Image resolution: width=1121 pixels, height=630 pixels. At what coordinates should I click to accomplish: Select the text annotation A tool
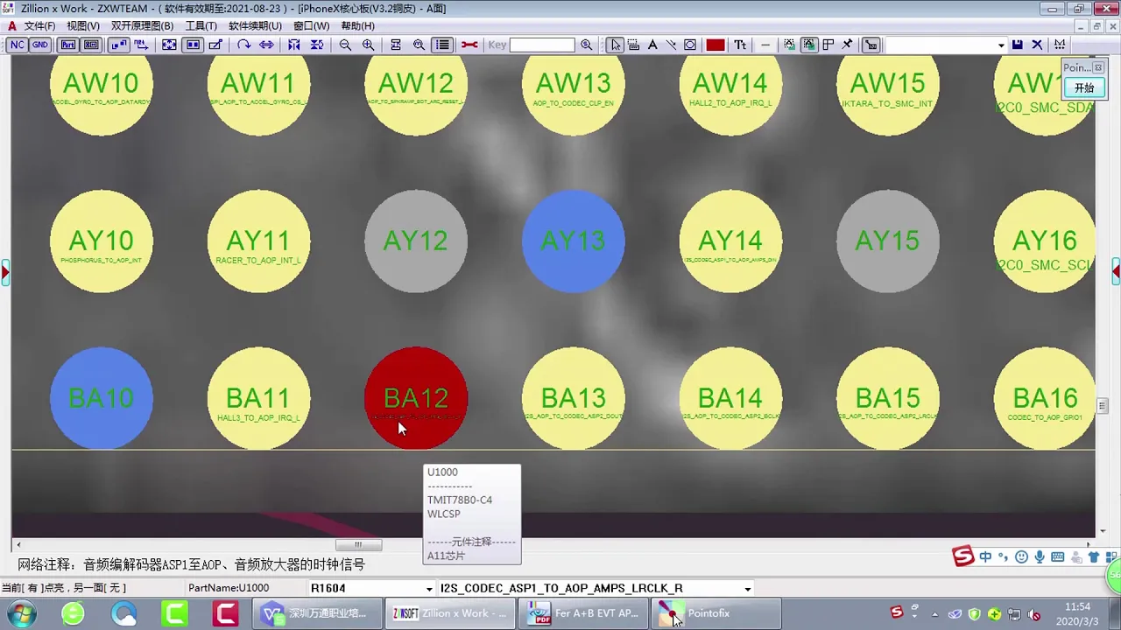[x=652, y=45]
